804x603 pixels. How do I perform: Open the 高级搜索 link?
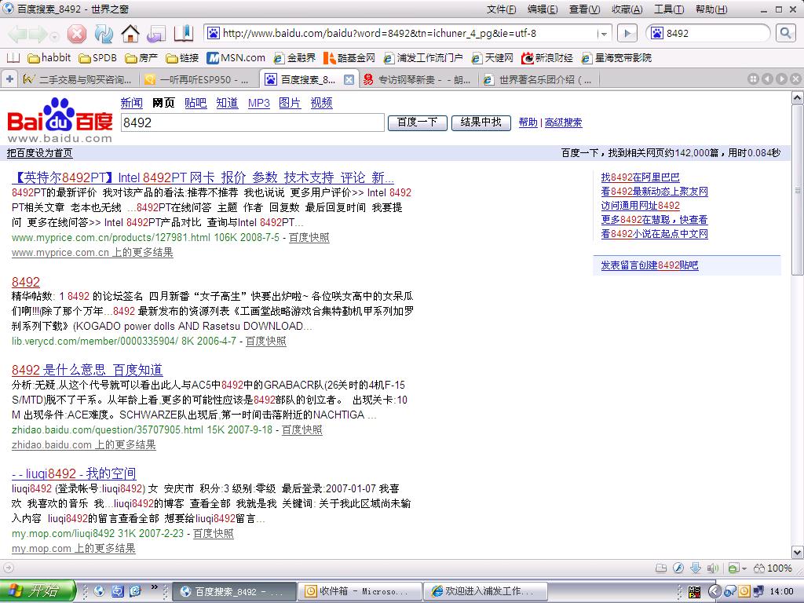tap(564, 122)
